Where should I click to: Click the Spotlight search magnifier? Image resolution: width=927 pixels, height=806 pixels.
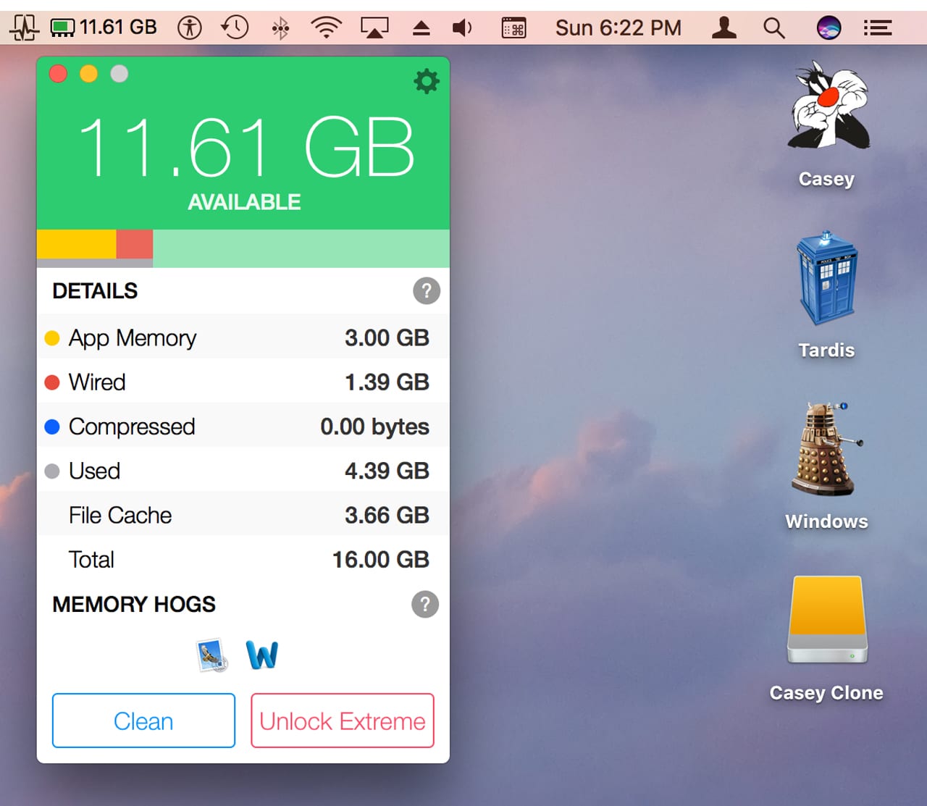coord(773,28)
